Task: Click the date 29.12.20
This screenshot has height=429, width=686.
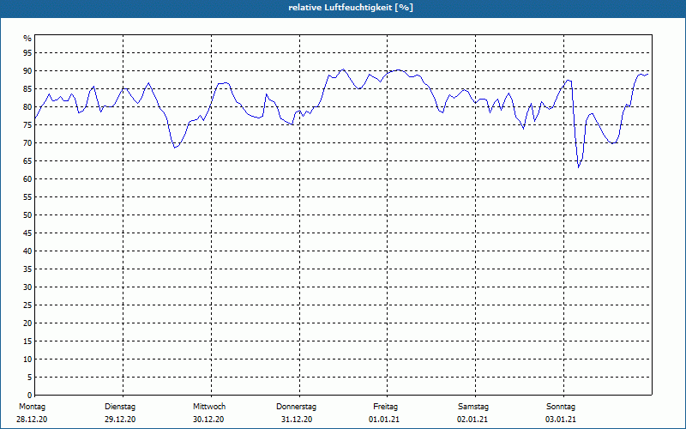Action: coord(120,420)
